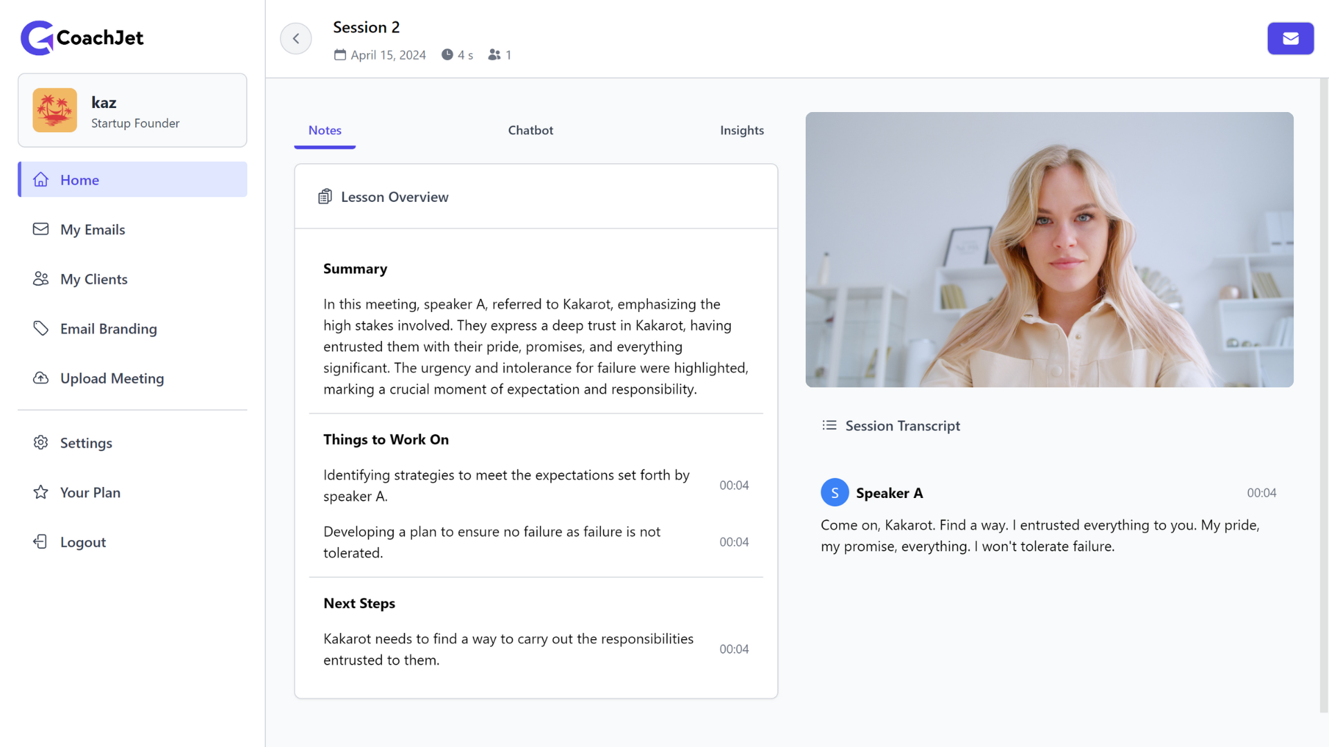Screen dimensions: 1329x747
Task: Click the kaz Startup Founder profile
Action: pyautogui.click(x=132, y=109)
